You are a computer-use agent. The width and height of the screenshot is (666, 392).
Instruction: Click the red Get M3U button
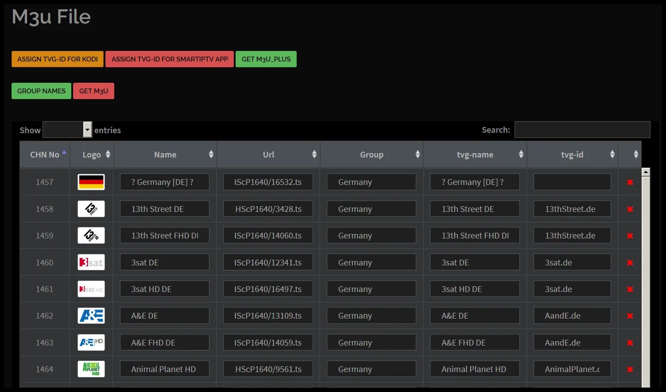click(93, 91)
